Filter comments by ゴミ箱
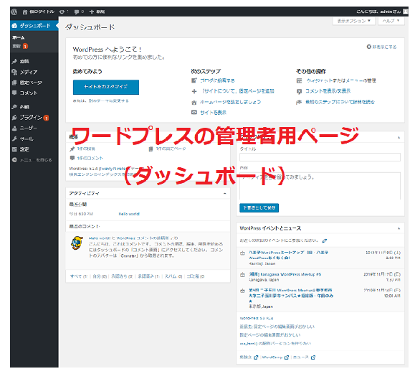Image resolution: width=420 pixels, height=379 pixels. coord(195,276)
